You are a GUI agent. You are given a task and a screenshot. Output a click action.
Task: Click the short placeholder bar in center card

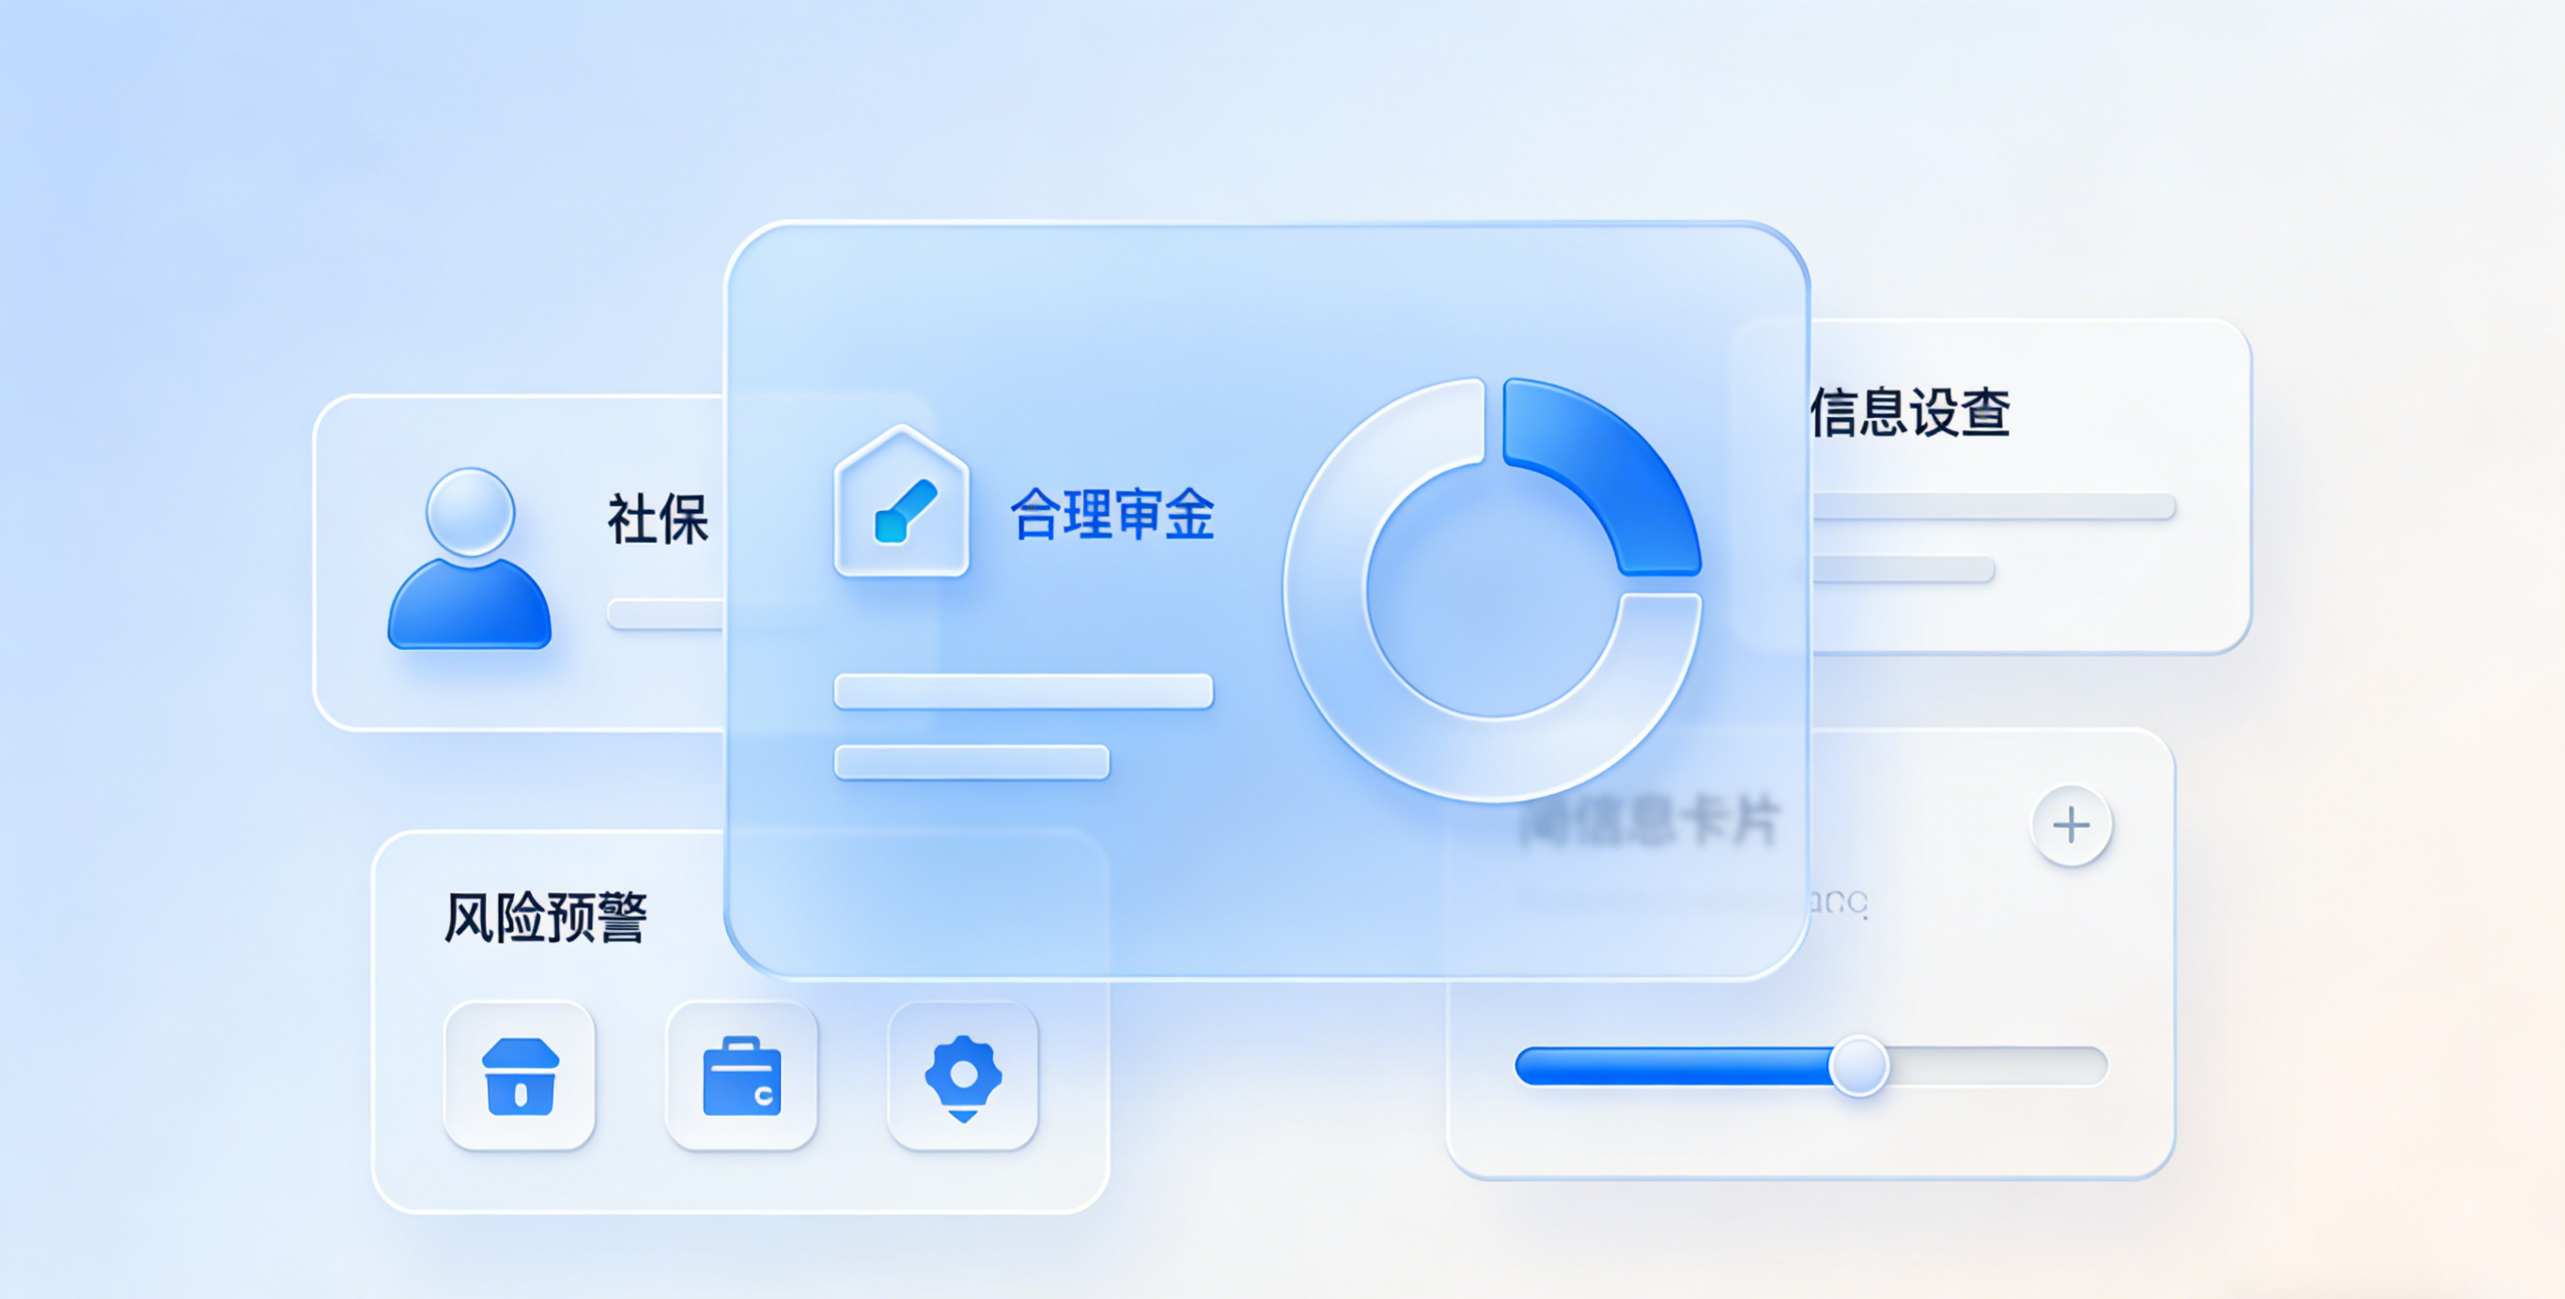pos(972,763)
